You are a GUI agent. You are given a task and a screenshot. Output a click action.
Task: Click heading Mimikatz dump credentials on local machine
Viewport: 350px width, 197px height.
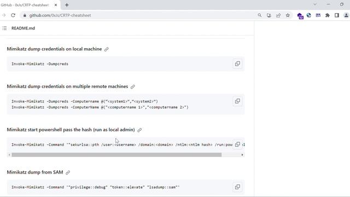(54, 49)
